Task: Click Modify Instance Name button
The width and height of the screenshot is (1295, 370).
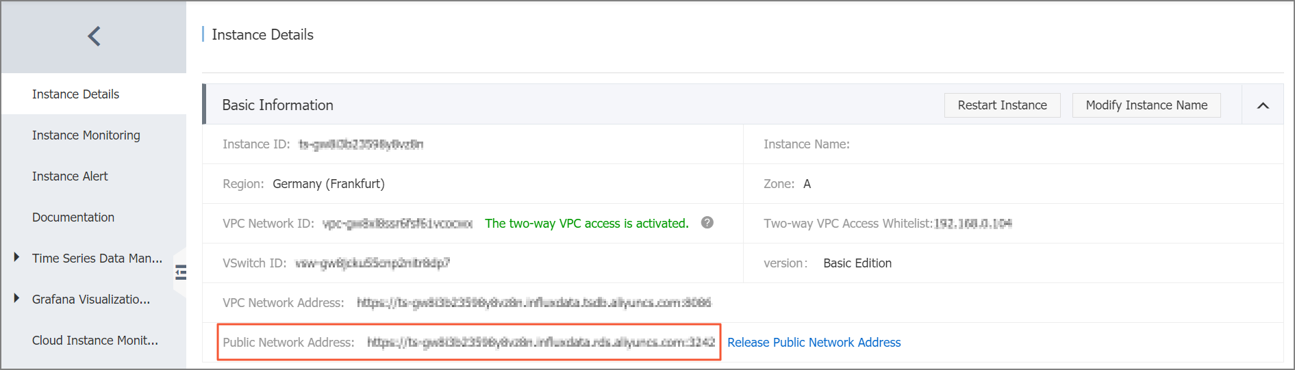Action: (x=1146, y=105)
